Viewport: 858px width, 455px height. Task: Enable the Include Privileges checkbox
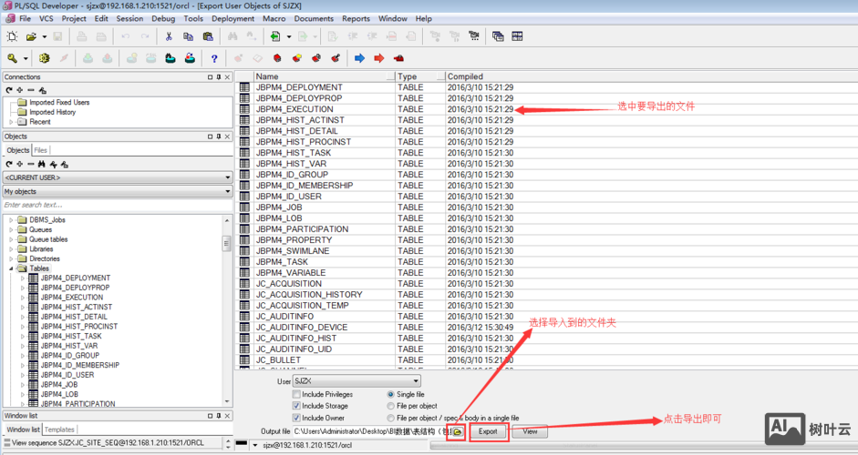point(296,394)
